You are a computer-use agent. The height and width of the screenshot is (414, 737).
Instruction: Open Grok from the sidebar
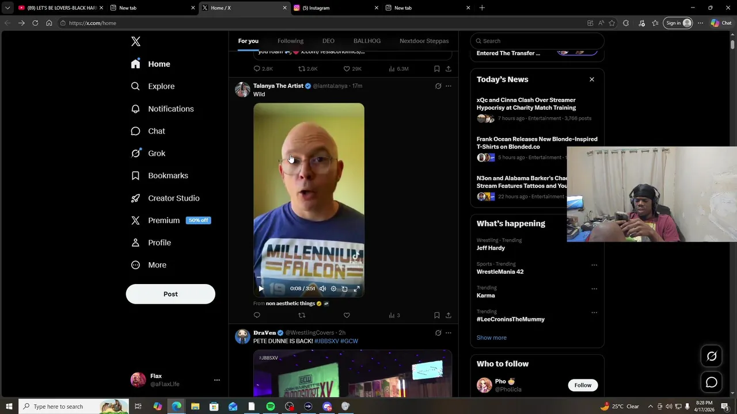coord(148,154)
